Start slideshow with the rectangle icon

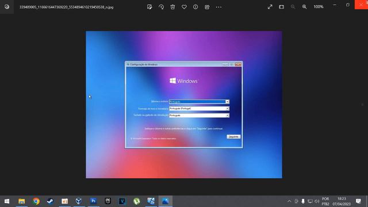point(281,7)
